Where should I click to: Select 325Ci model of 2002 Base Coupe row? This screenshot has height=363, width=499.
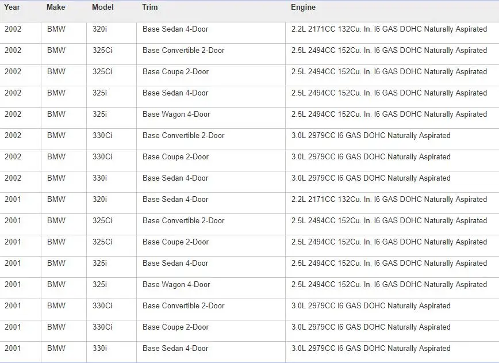[x=102, y=72]
